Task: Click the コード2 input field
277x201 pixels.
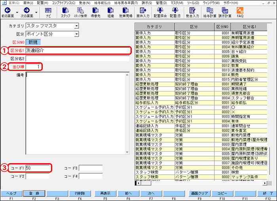Action: [38, 176]
